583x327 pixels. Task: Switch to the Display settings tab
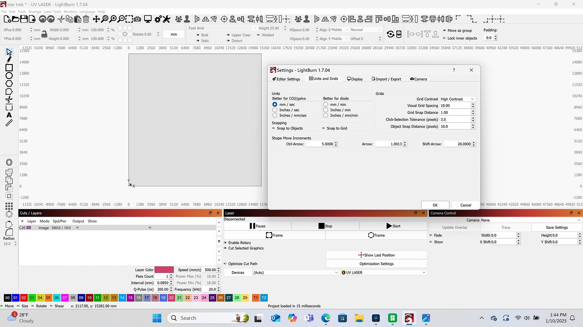pyautogui.click(x=355, y=79)
